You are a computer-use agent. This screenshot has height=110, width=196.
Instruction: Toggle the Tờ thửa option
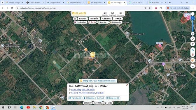pyautogui.click(x=118, y=19)
